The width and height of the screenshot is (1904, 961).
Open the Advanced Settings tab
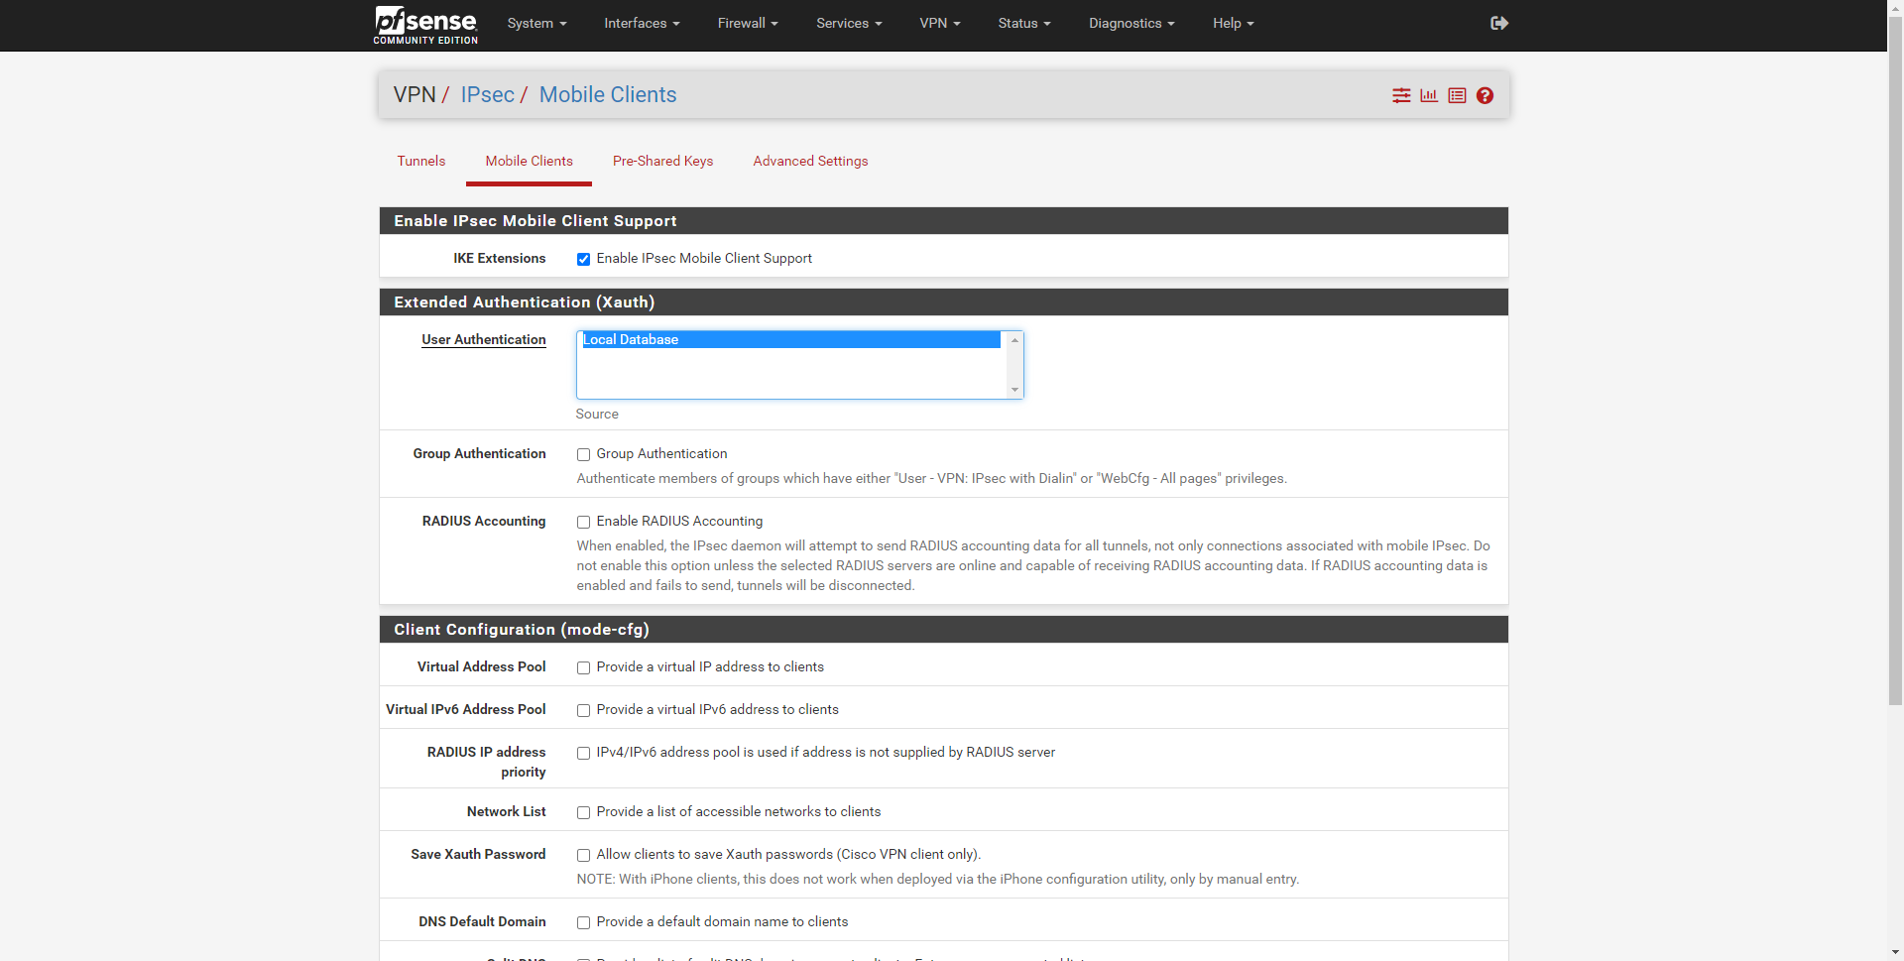click(x=810, y=162)
